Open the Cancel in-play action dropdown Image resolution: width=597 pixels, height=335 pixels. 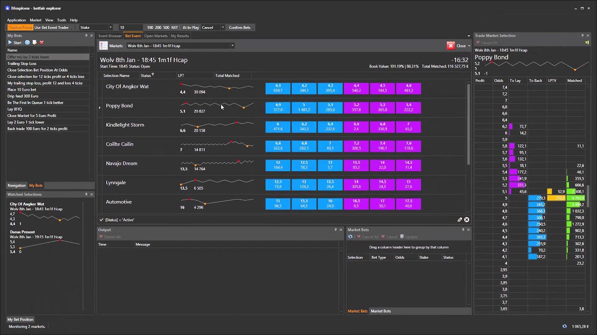click(x=222, y=27)
